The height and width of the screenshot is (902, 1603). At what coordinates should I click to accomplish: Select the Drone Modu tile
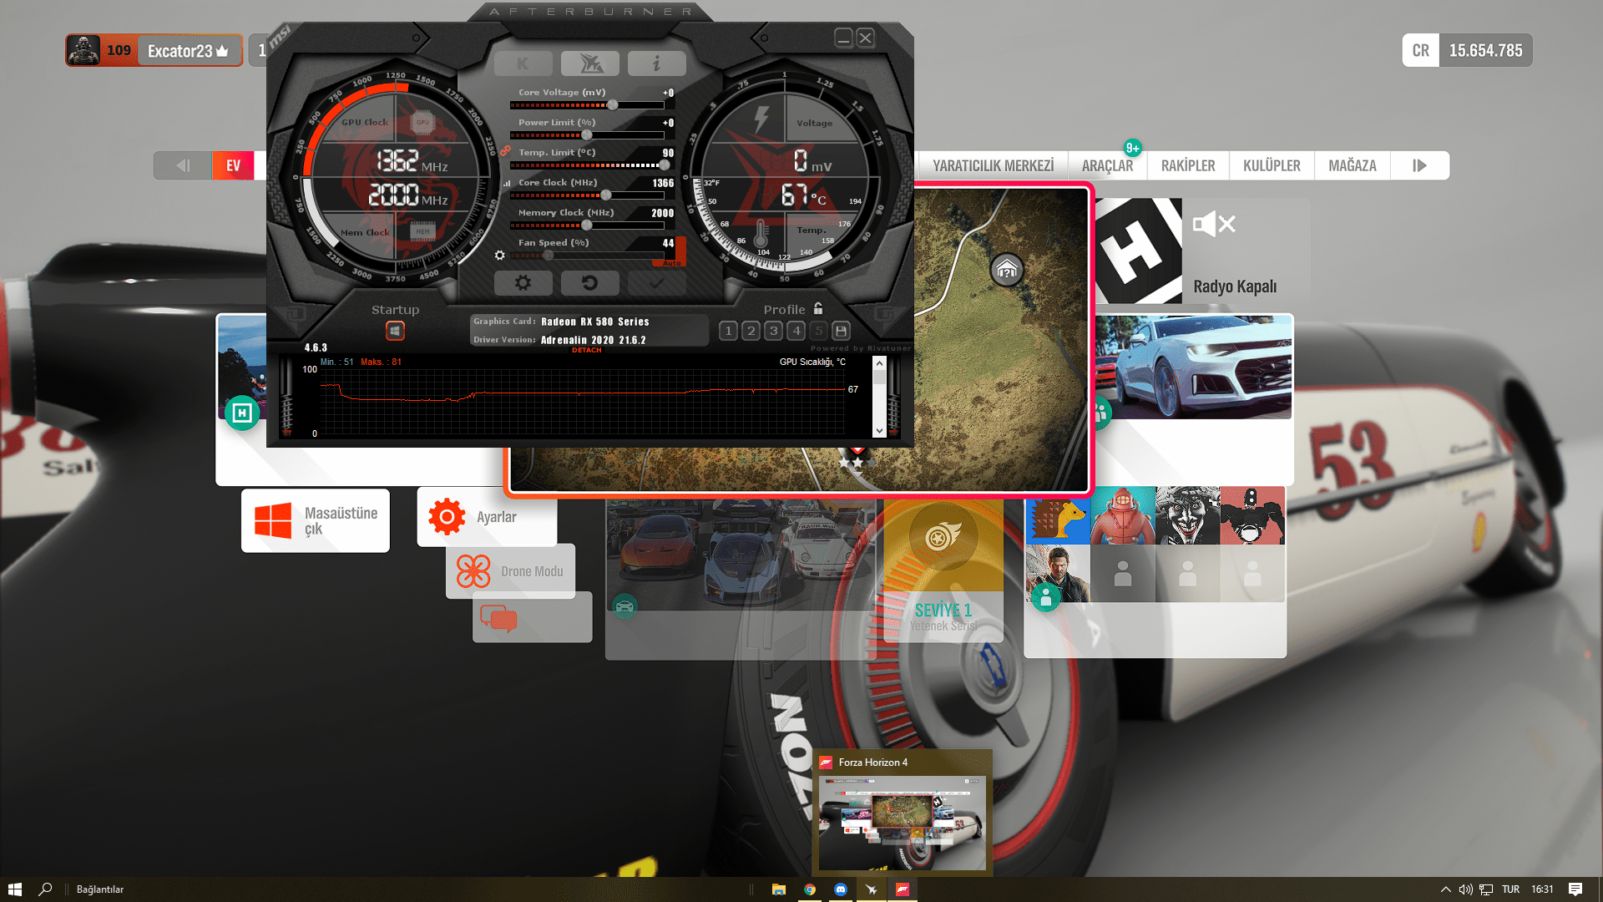tap(510, 571)
